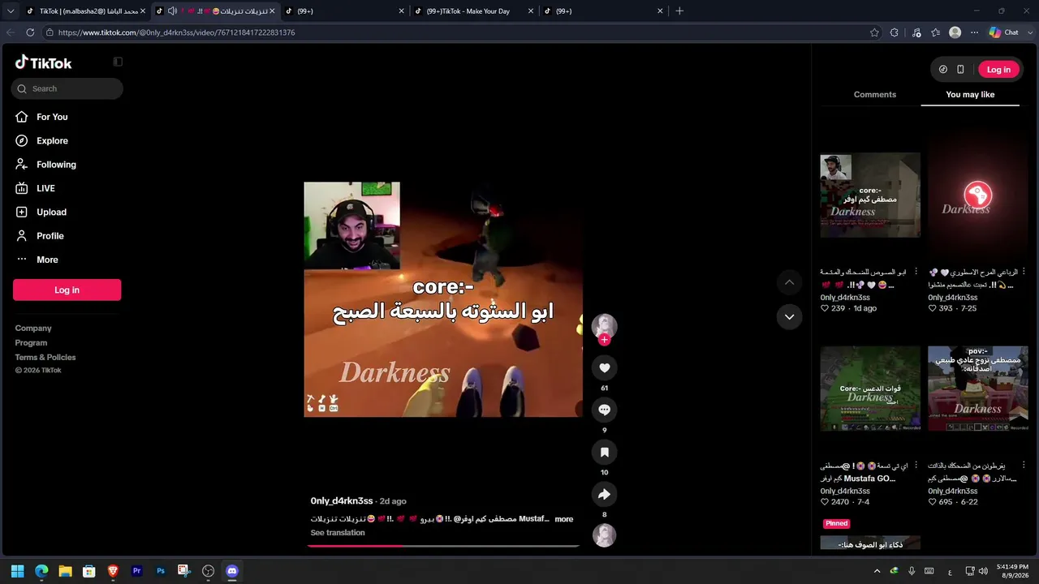Open the LIVE section
This screenshot has width=1039, height=584.
click(x=45, y=188)
